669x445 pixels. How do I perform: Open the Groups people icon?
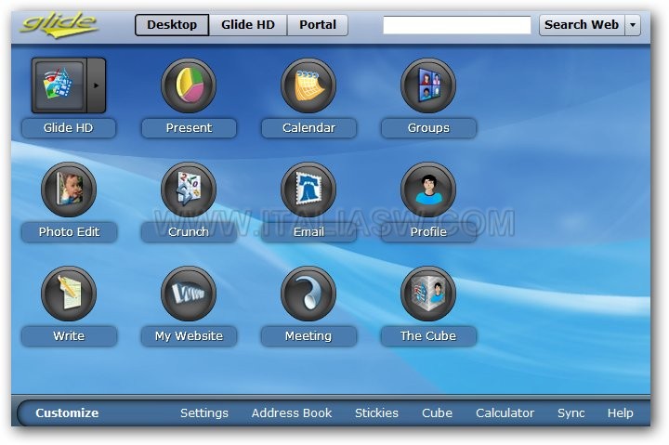428,85
